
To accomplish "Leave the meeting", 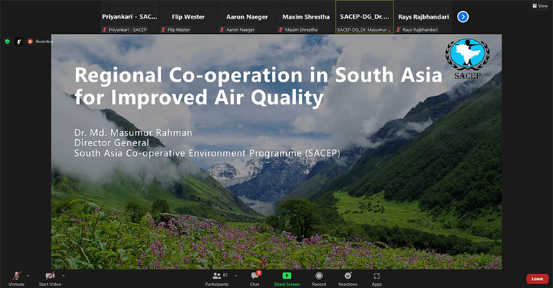I will (538, 279).
